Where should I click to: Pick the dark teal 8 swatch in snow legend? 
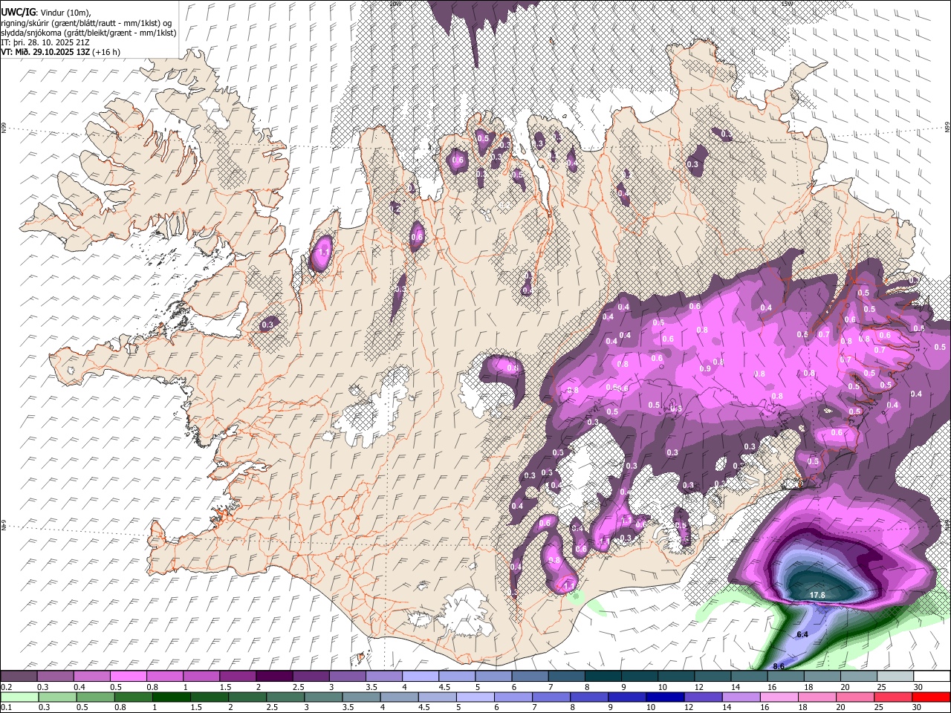(603, 676)
